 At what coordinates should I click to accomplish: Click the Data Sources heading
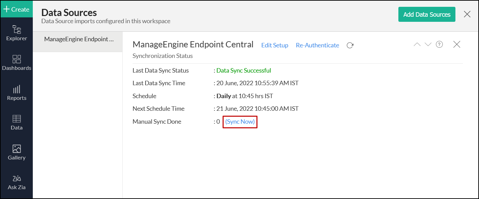69,13
